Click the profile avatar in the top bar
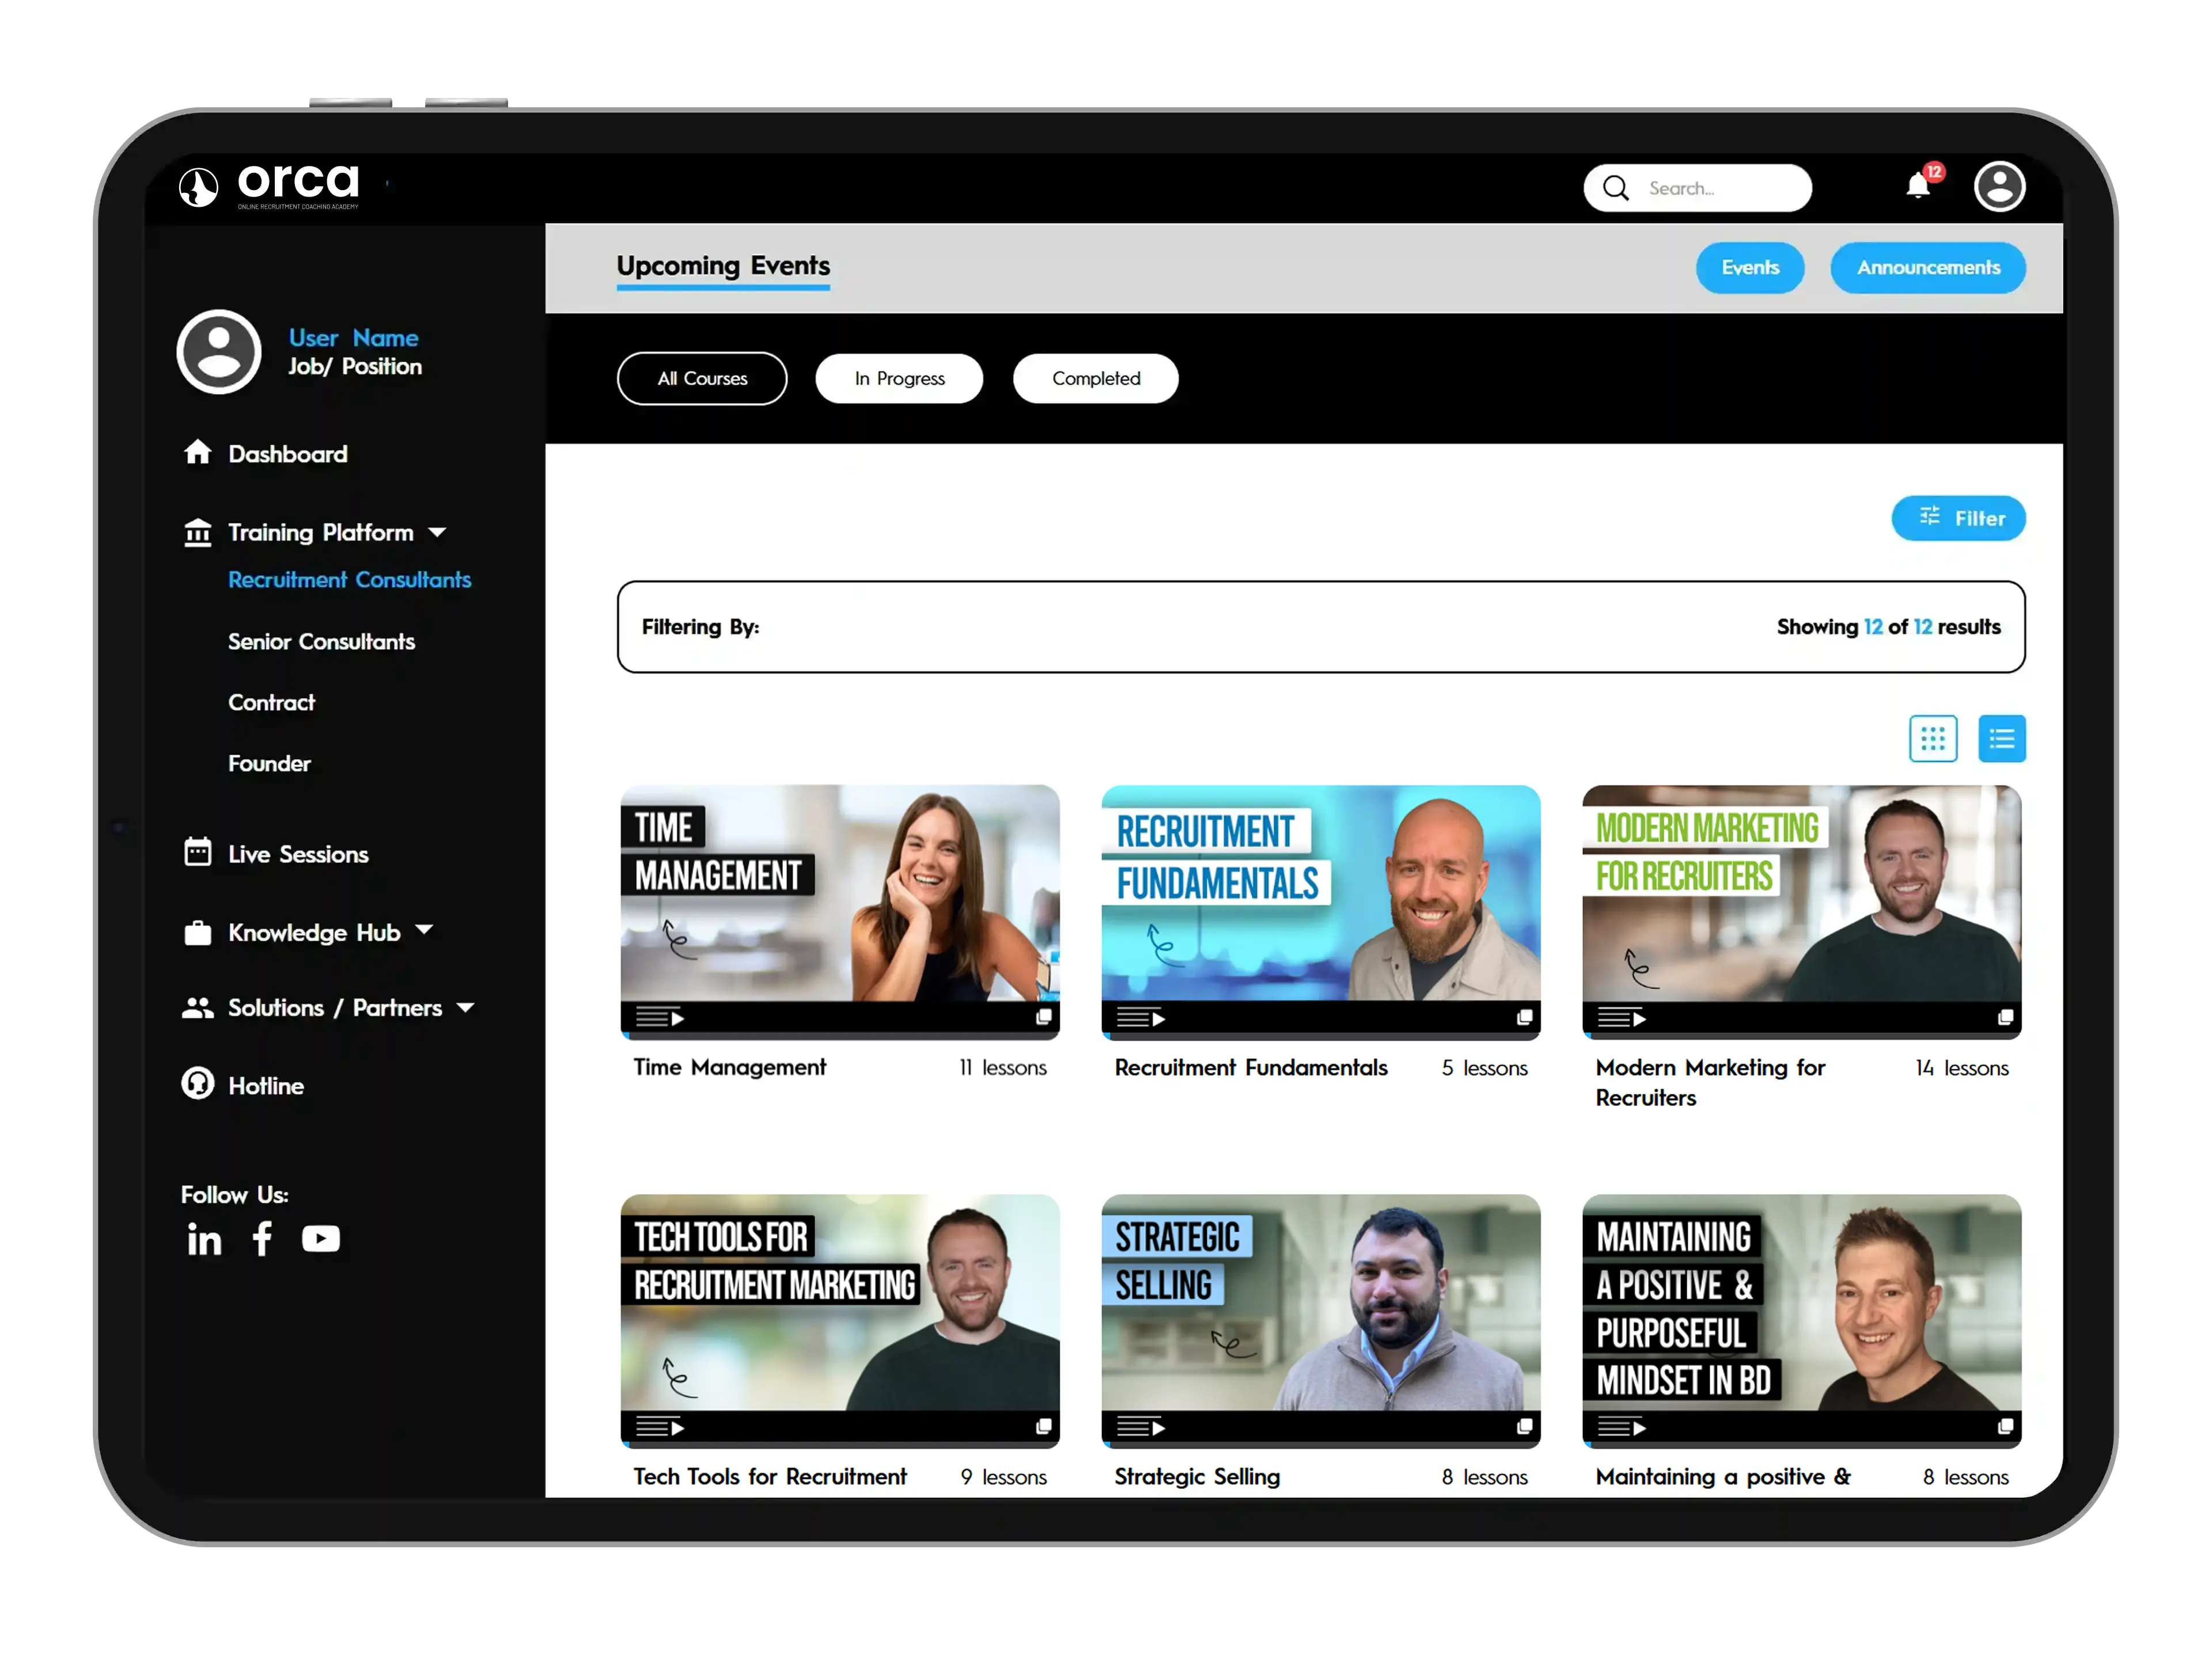Image resolution: width=2212 pixels, height=1659 pixels. pyautogui.click(x=1999, y=187)
